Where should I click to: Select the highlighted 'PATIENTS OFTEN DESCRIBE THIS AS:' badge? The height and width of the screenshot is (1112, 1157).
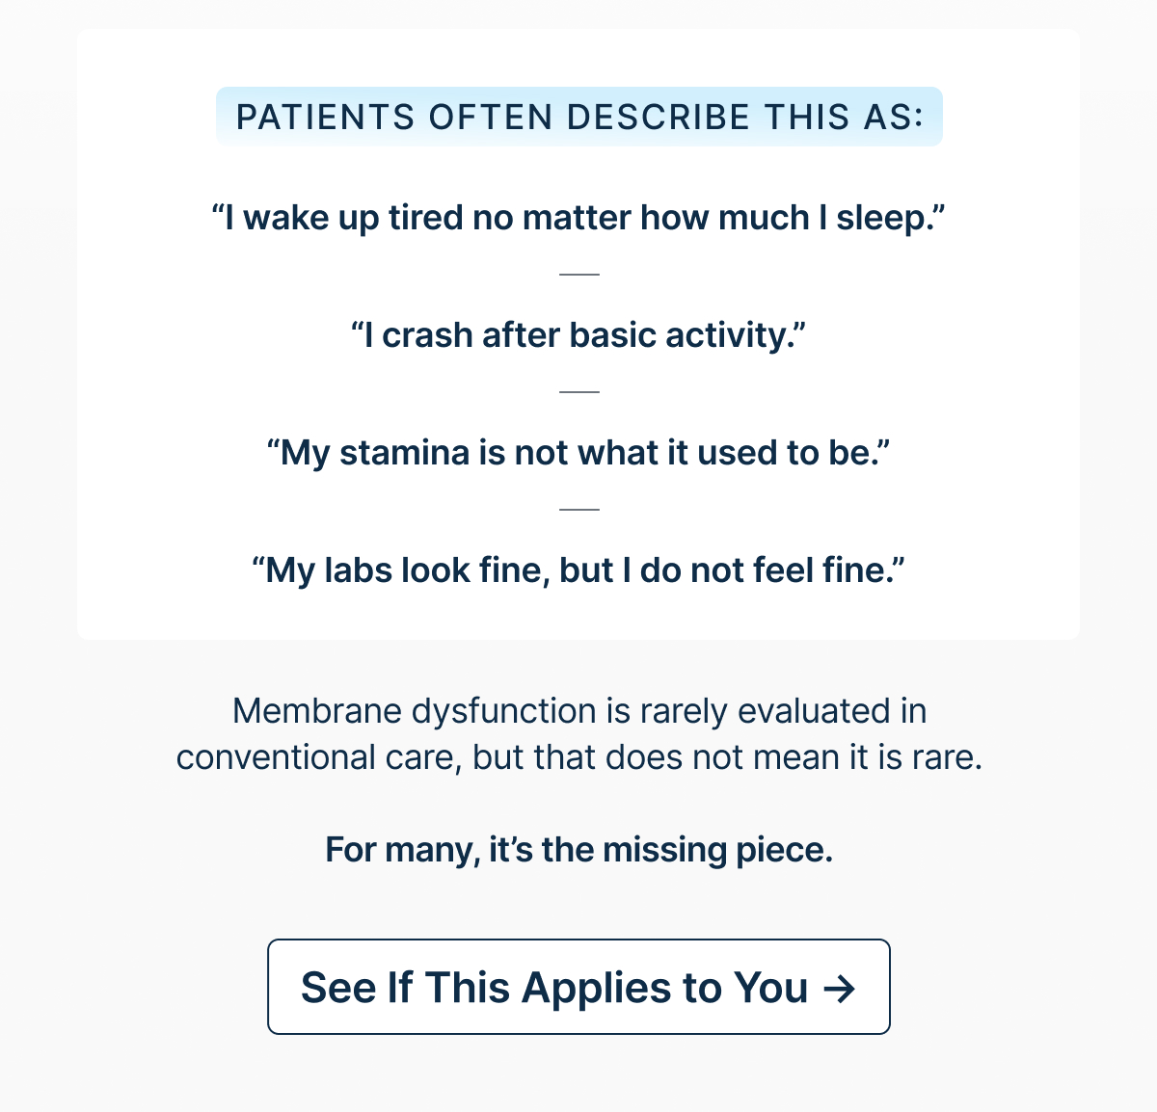[578, 117]
